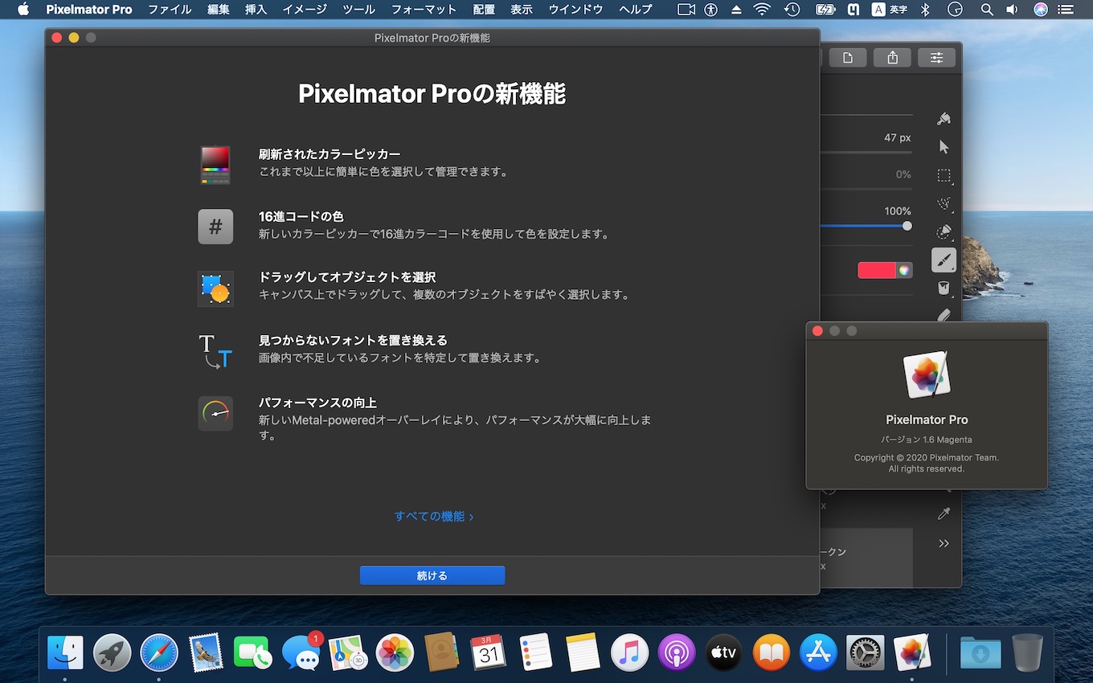Image resolution: width=1093 pixels, height=683 pixels.
Task: Open Messages with badge in Dock
Action: click(x=302, y=652)
